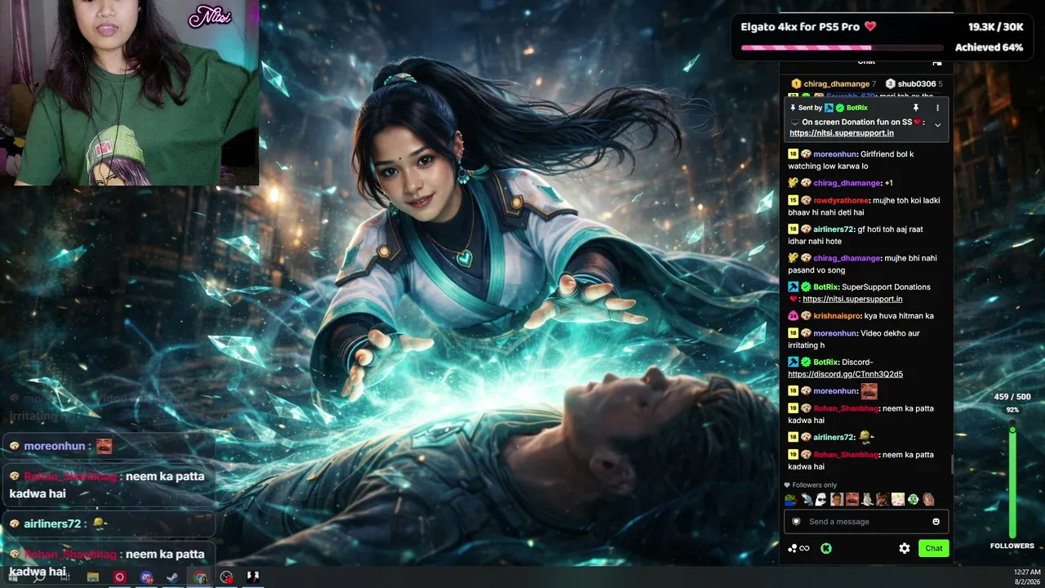Viewport: 1045px width, 588px height.
Task: Launch Steam from the taskbar
Action: [172, 577]
